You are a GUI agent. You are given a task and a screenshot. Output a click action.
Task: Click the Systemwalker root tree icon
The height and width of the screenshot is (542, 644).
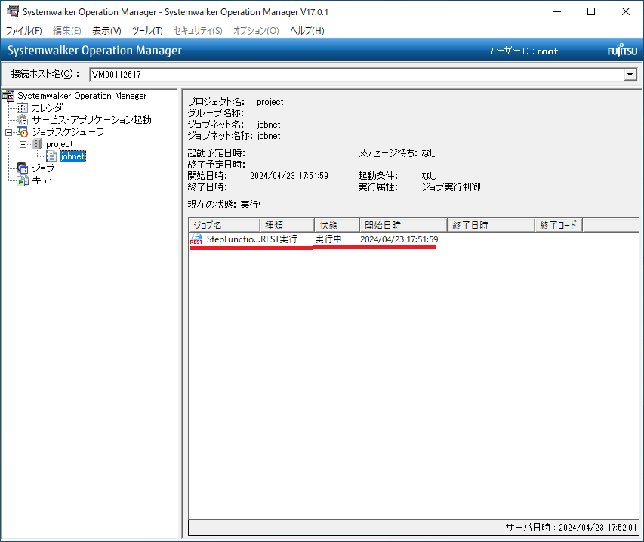(9, 96)
